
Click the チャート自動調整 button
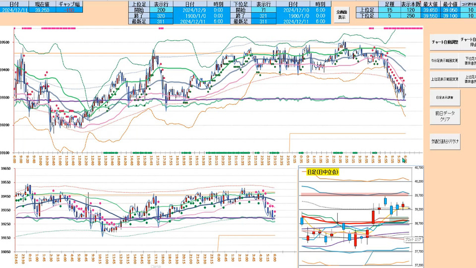point(445,42)
